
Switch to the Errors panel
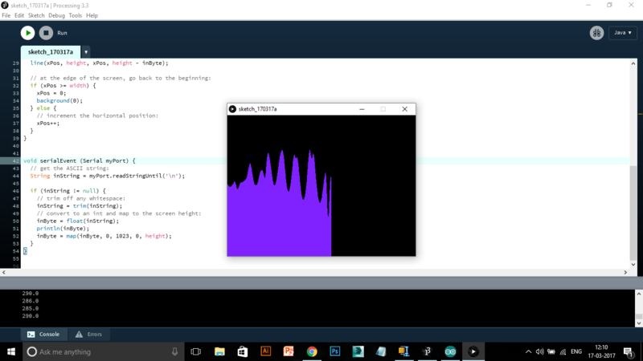pos(88,334)
